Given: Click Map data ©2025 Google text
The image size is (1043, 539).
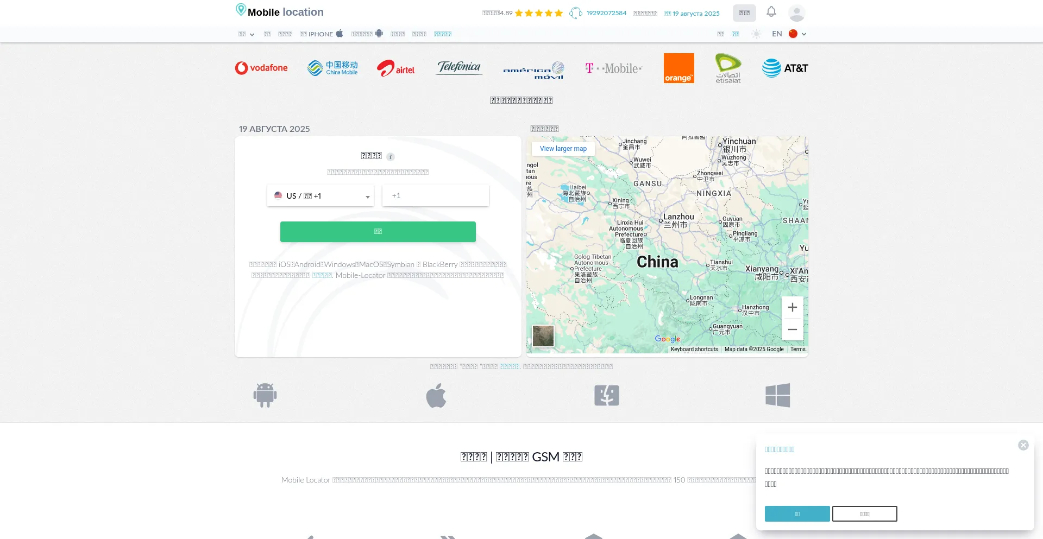Looking at the screenshot, I should [x=754, y=350].
